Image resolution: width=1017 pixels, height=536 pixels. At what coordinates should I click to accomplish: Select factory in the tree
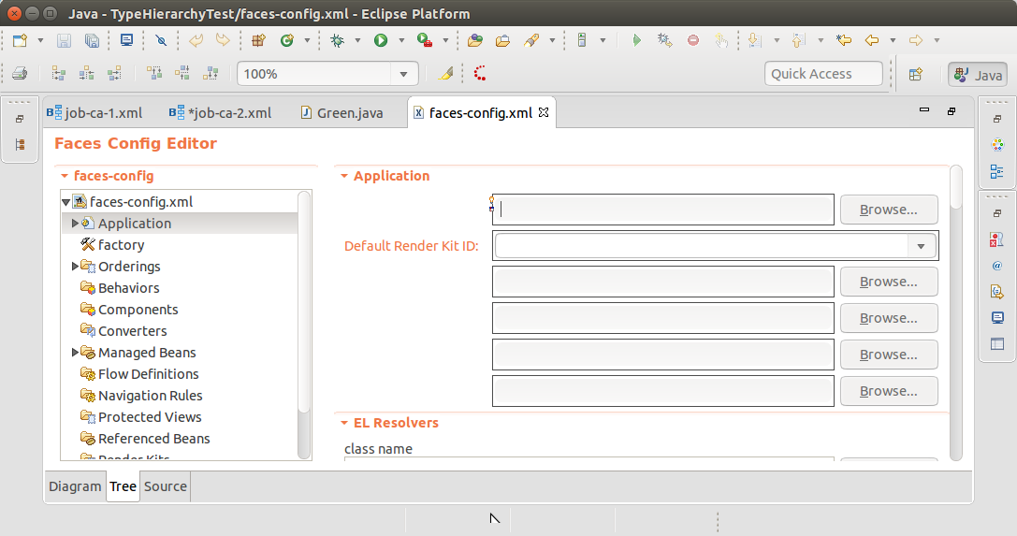(122, 245)
